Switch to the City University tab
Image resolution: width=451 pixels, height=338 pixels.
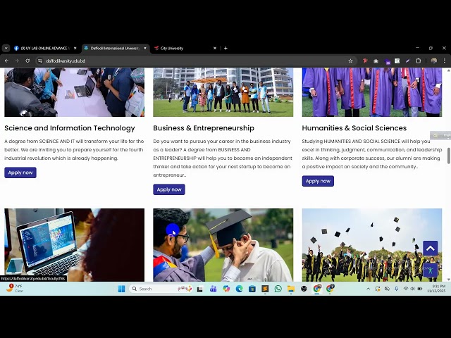[185, 49]
